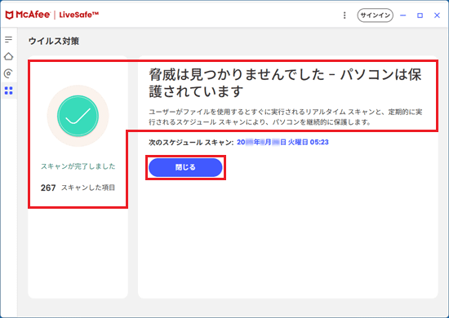Click the 脅威は見つかりませんでした headline

click(x=285, y=83)
